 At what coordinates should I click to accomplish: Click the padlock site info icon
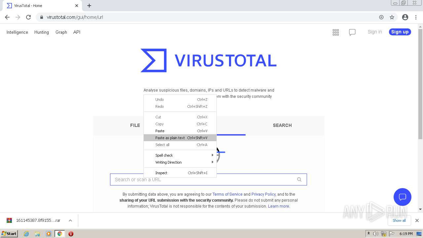coord(42,17)
